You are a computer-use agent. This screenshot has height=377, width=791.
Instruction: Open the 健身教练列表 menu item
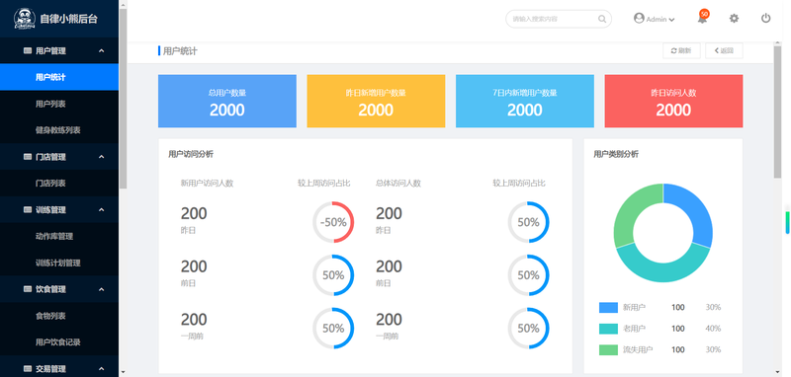[x=59, y=130]
